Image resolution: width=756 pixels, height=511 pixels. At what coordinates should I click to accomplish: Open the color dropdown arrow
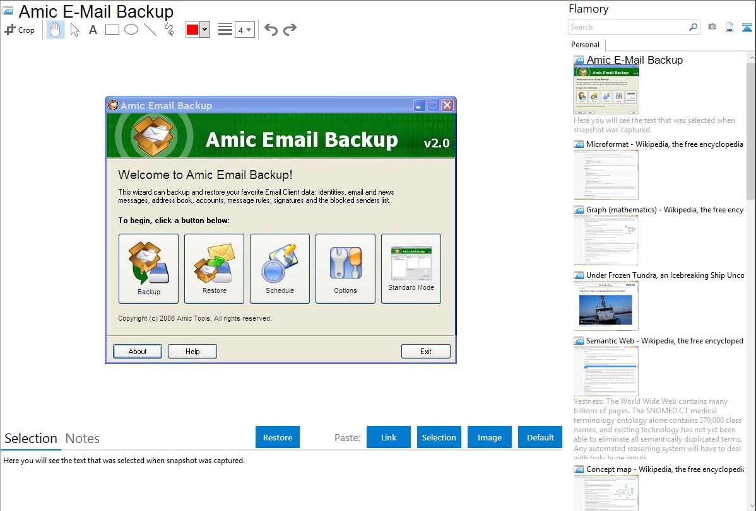pos(205,30)
